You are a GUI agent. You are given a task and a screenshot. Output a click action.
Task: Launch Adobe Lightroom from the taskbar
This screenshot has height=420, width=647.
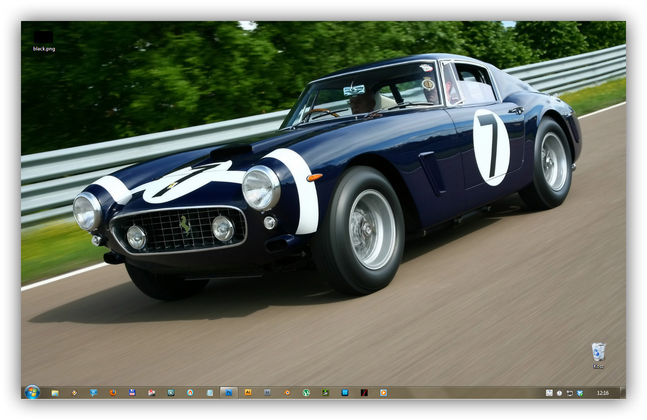(268, 393)
